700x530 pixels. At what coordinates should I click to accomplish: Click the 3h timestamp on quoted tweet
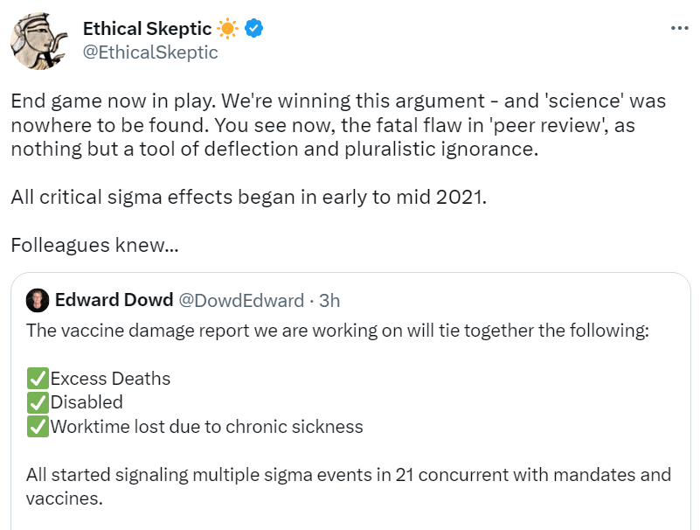click(329, 301)
